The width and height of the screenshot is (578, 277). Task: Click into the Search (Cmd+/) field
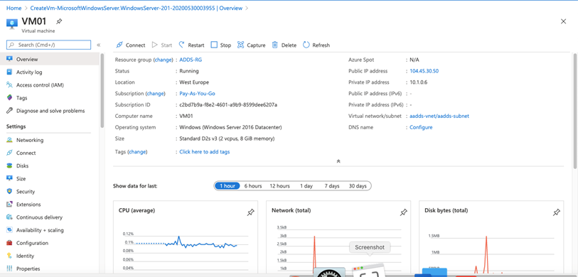click(x=48, y=45)
